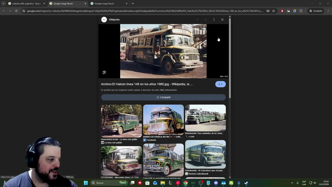Click the Wikipedia source logo
The width and height of the screenshot is (332, 187).
[104, 19]
